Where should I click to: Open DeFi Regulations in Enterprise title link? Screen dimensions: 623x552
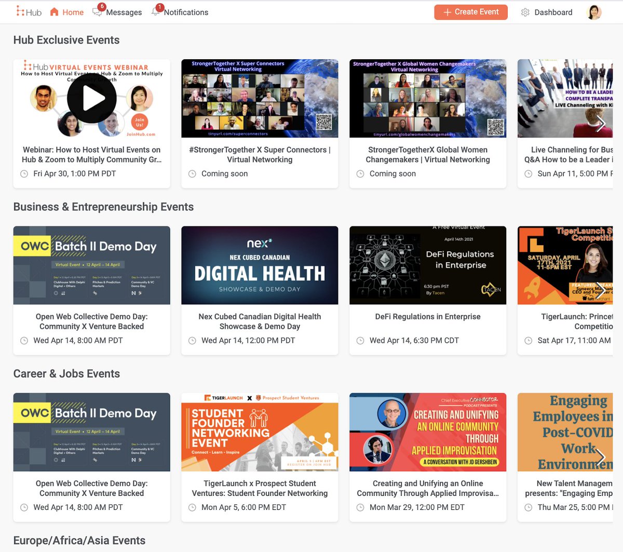pos(428,317)
